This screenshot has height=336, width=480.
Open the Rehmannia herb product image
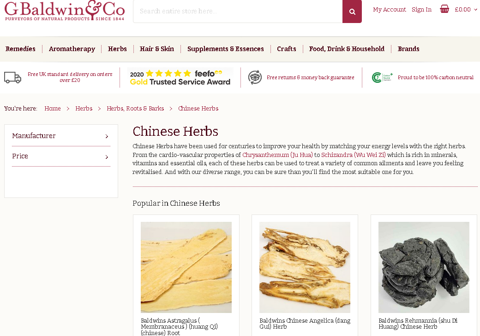point(424,267)
